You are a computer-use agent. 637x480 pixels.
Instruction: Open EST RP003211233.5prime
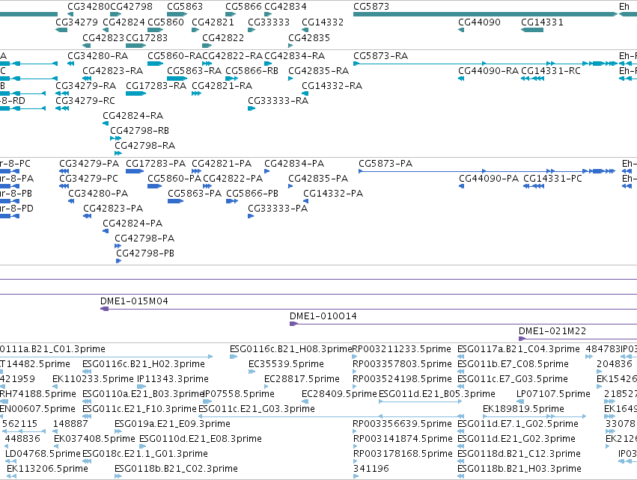point(401,349)
